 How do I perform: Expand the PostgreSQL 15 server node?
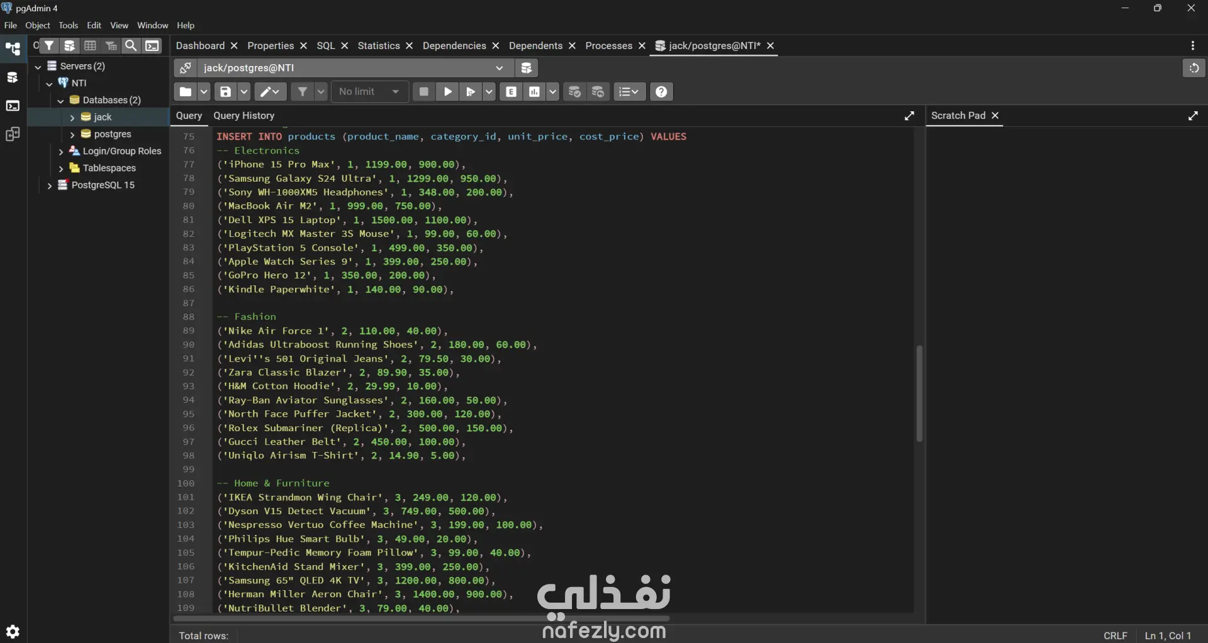click(x=50, y=185)
